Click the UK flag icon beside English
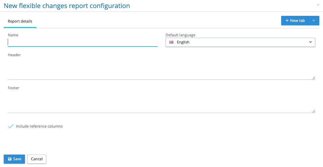 pos(171,42)
